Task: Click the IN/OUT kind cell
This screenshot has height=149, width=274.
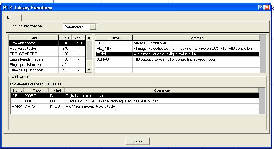Action: (x=57, y=107)
